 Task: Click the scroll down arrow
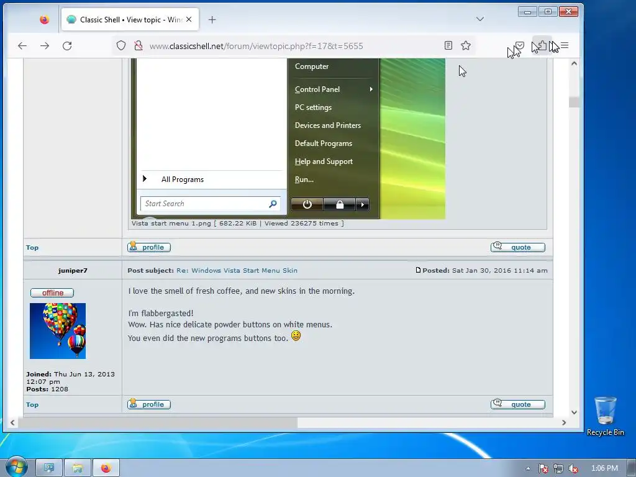pyautogui.click(x=574, y=412)
